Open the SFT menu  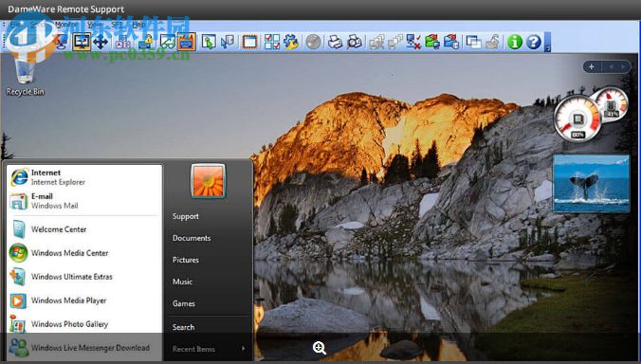click(x=117, y=25)
